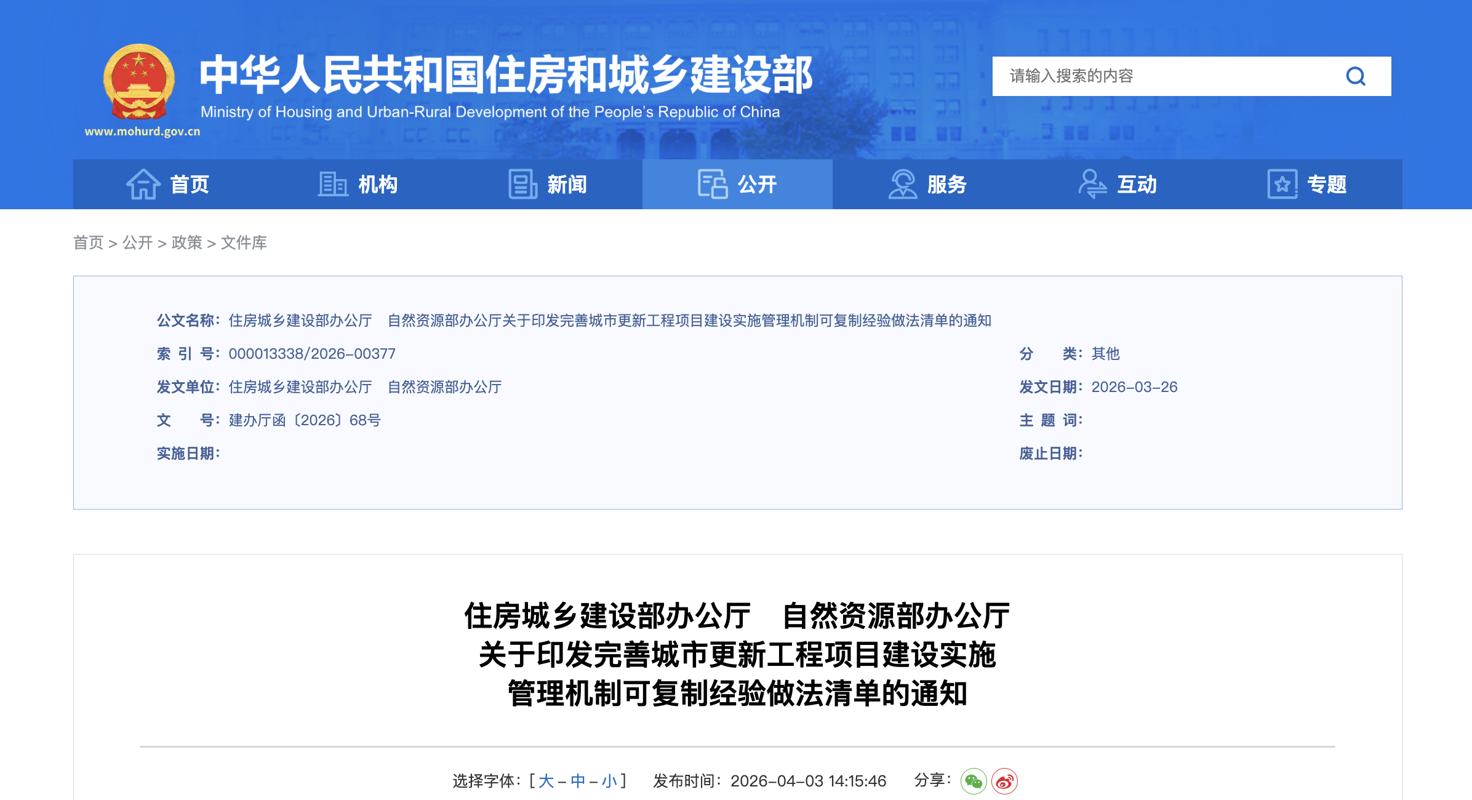Click the search magnifier icon
Viewport: 1472px width, 800px height.
click(x=1355, y=76)
